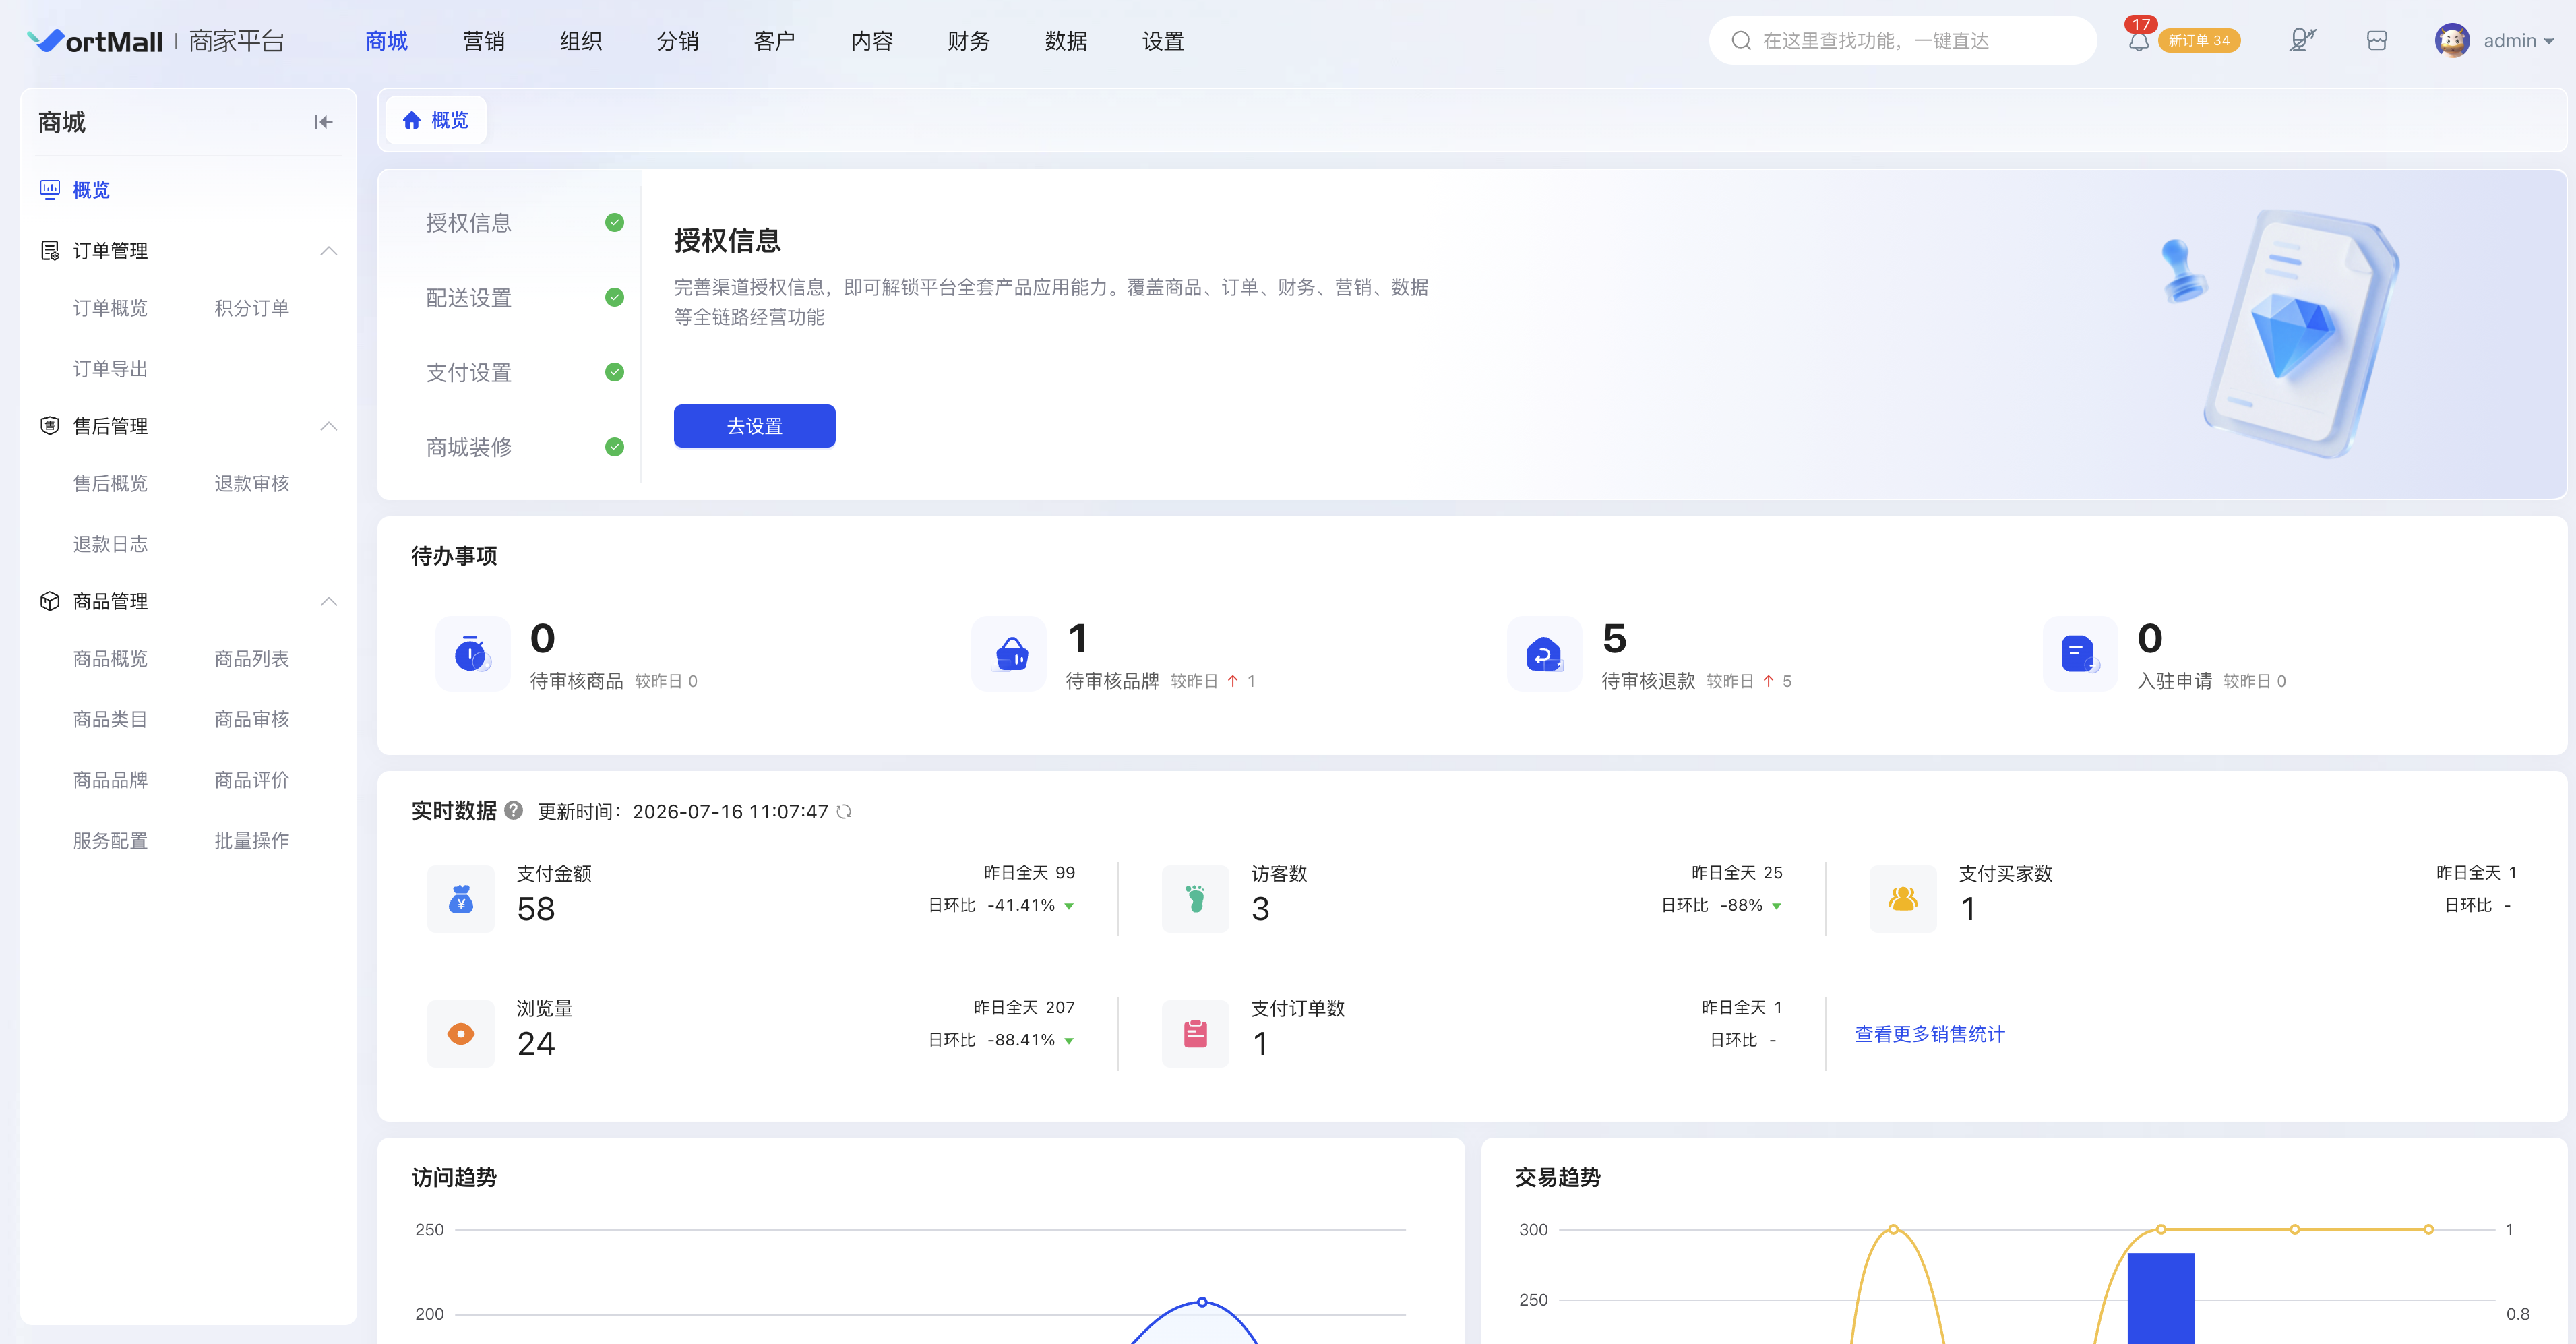Click the admin avatar picture

pyautogui.click(x=2452, y=40)
